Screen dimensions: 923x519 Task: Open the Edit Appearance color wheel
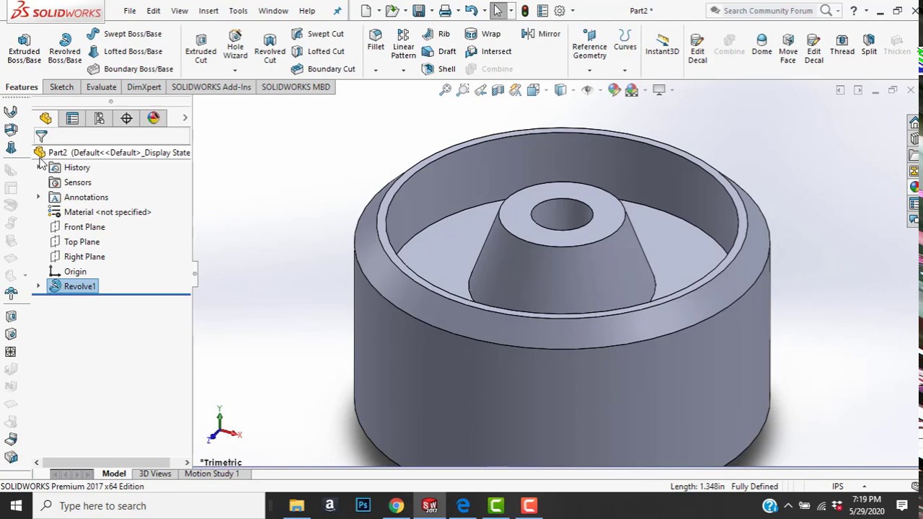(x=614, y=90)
